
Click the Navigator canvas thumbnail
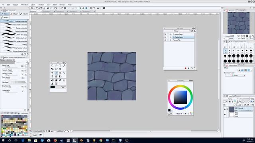238,23
